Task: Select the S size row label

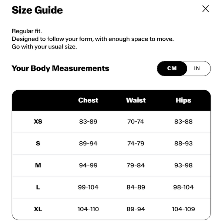Action: coord(38,143)
